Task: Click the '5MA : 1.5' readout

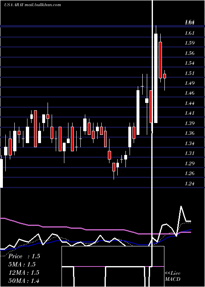Action: coord(22,264)
